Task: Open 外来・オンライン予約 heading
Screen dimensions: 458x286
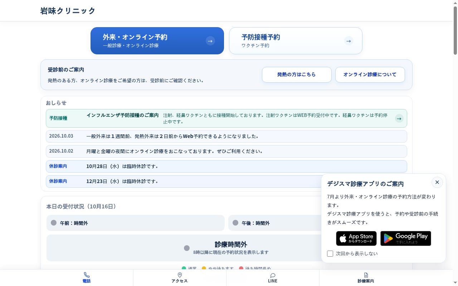Action: [x=135, y=37]
